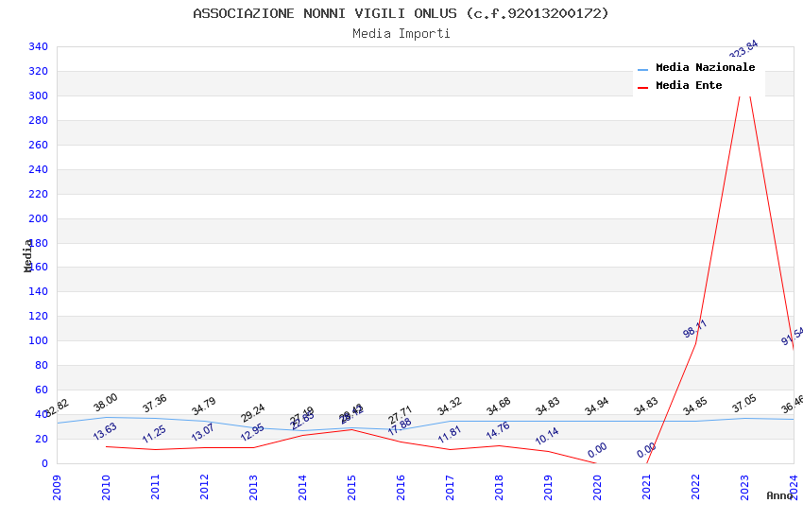The width and height of the screenshot is (803, 520).
Task: Click the 10.14 Media Ente data label
Action: point(547,437)
